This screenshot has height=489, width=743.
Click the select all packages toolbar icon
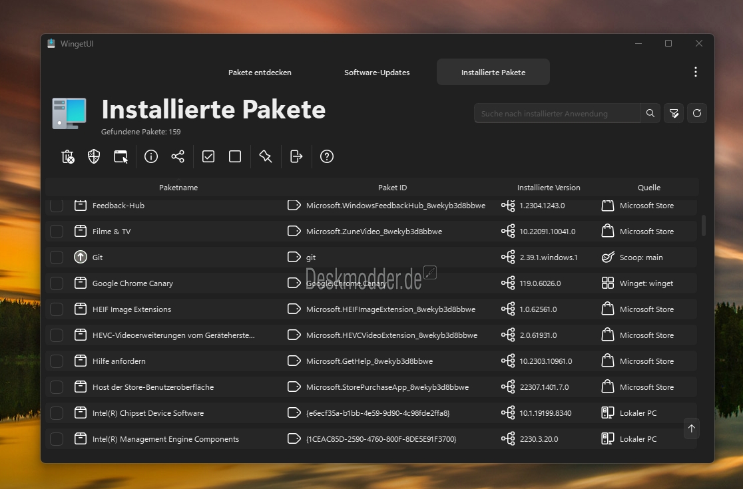pyautogui.click(x=208, y=156)
